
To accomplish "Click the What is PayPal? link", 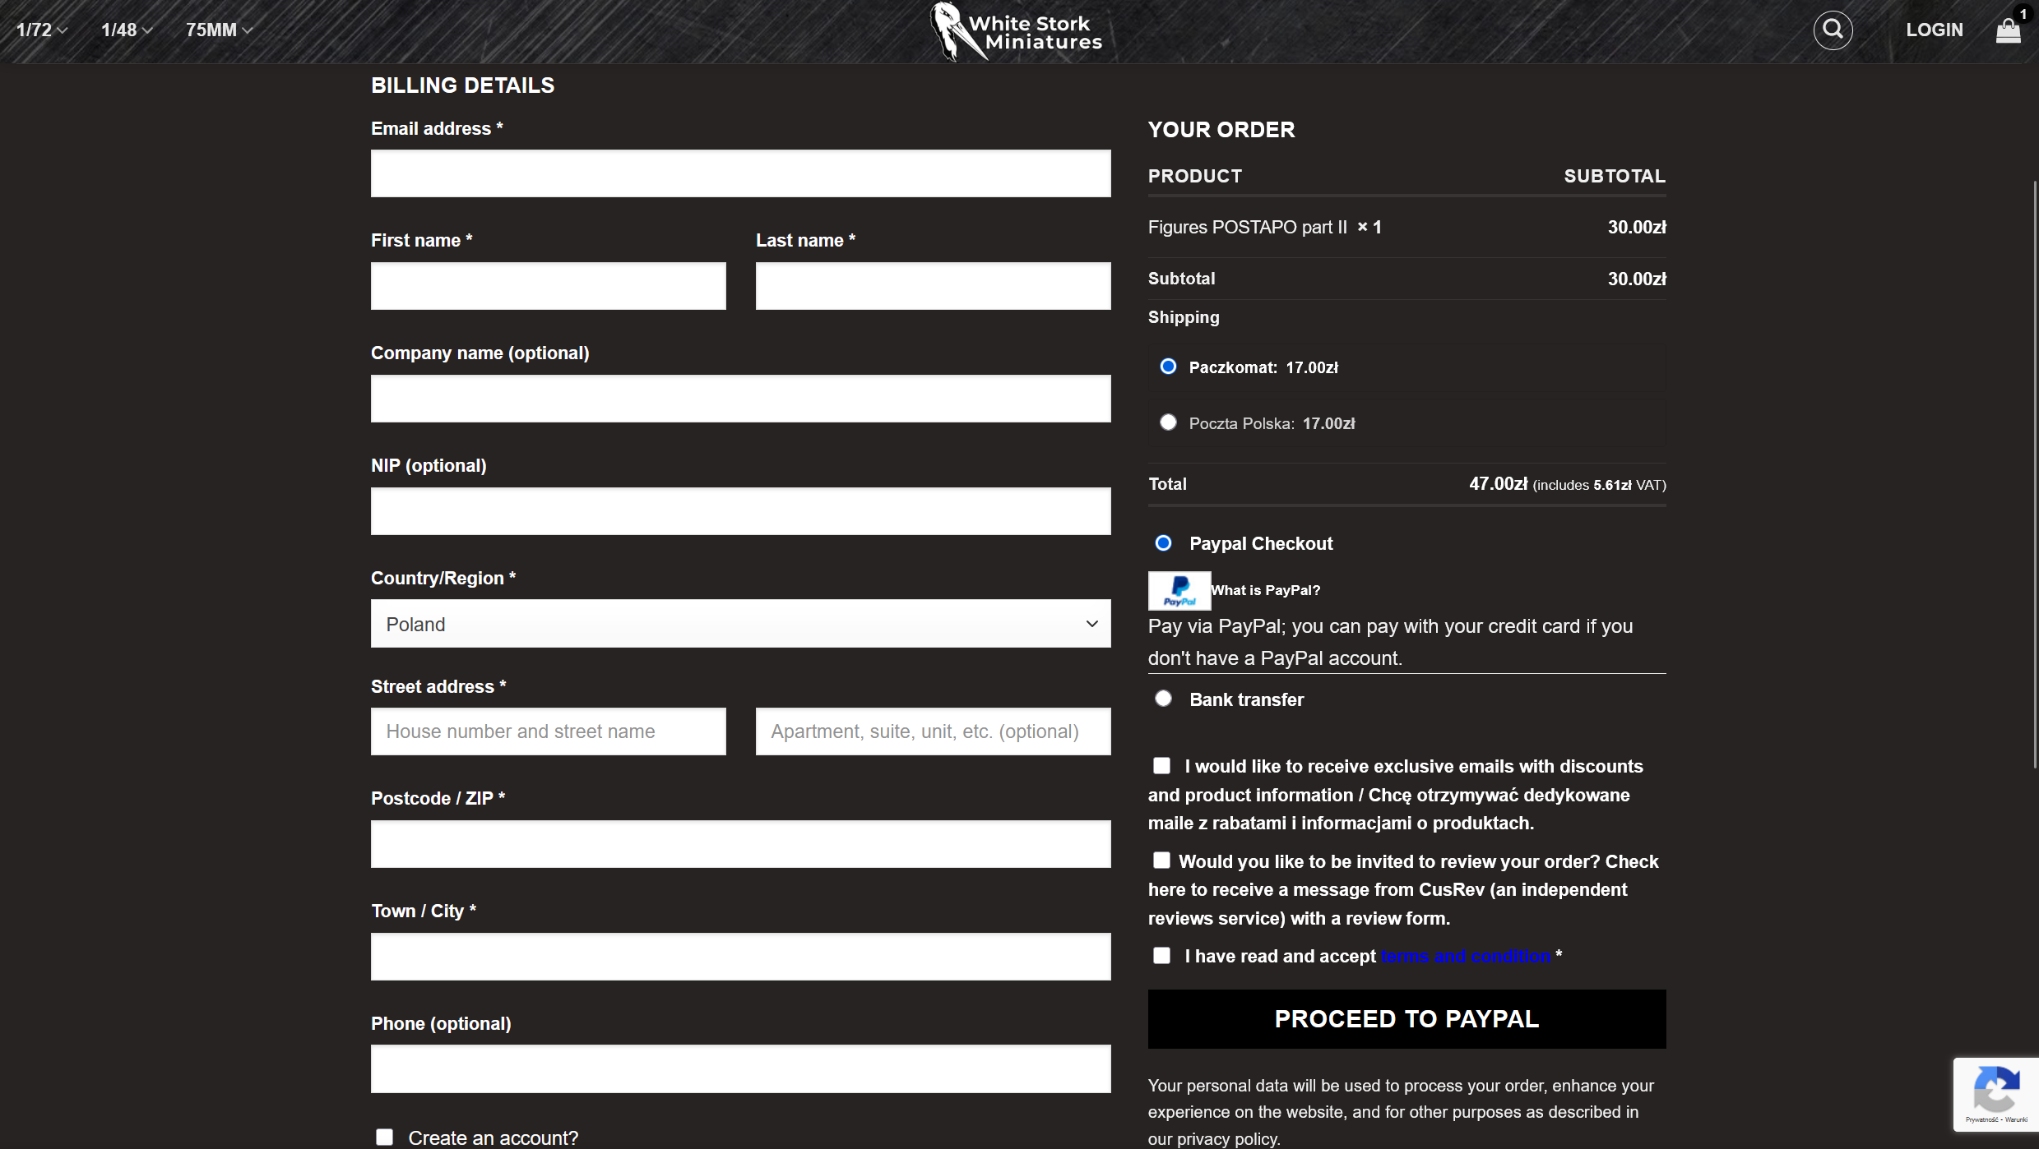I will [x=1265, y=590].
